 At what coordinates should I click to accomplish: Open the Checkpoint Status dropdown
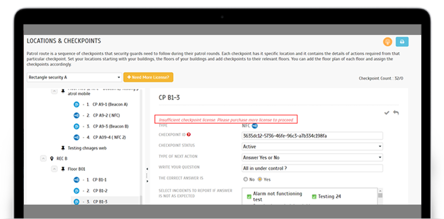(312, 146)
